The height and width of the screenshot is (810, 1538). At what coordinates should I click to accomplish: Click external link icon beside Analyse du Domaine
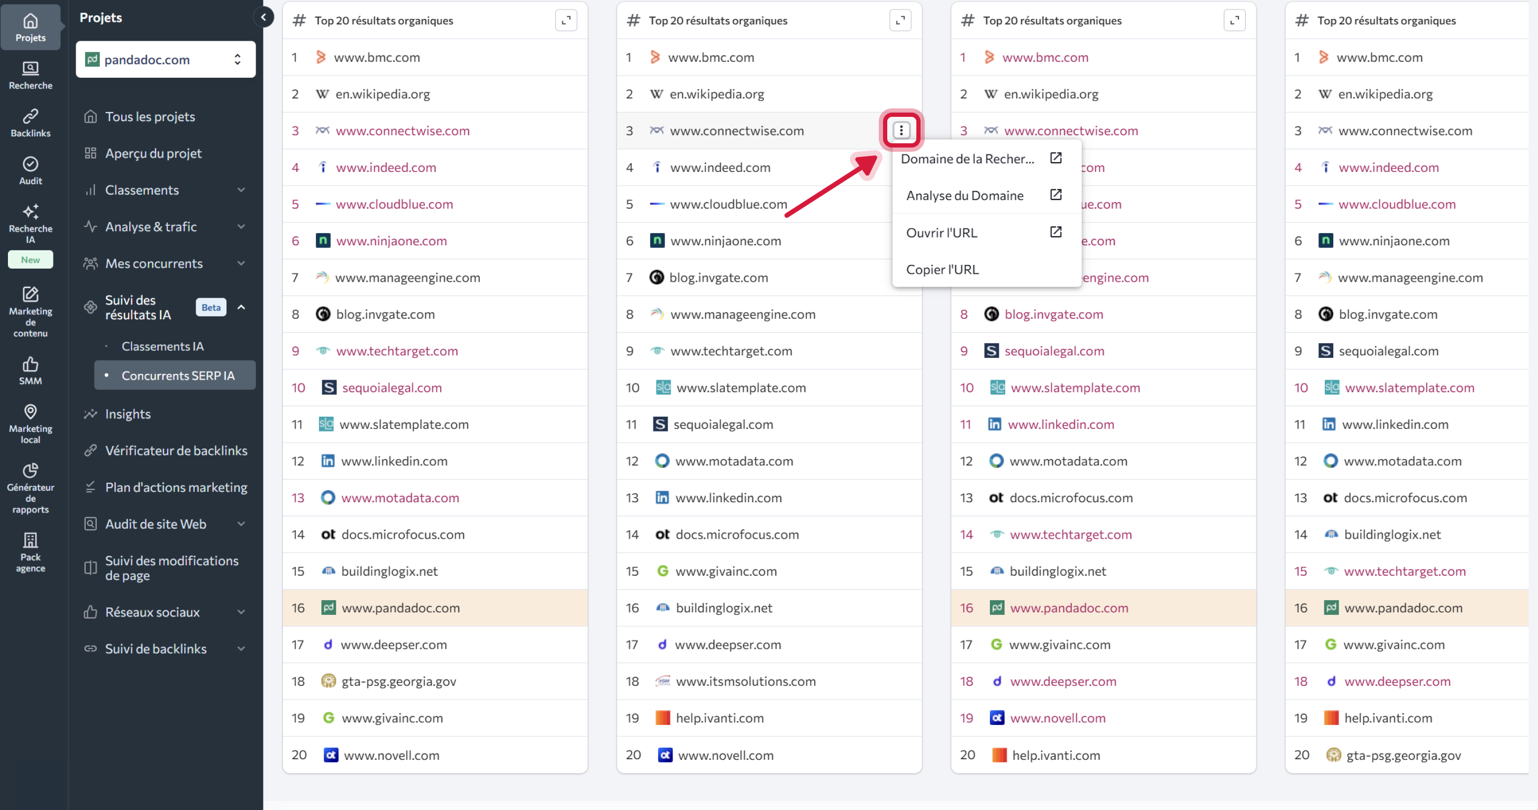click(x=1055, y=195)
